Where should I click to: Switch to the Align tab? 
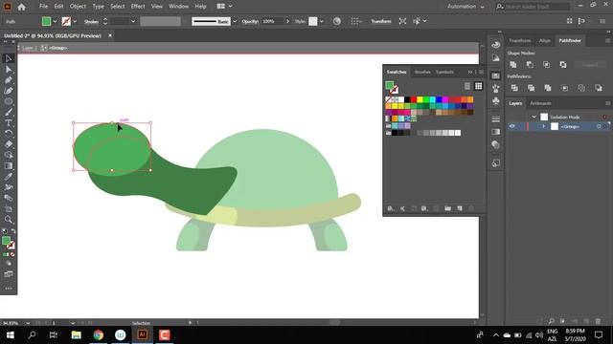point(545,40)
